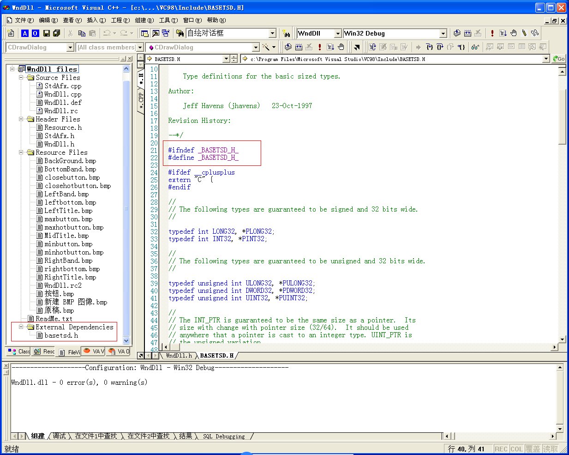Open QuickWatch with the glasses icon
569x455 pixels.
point(475,47)
